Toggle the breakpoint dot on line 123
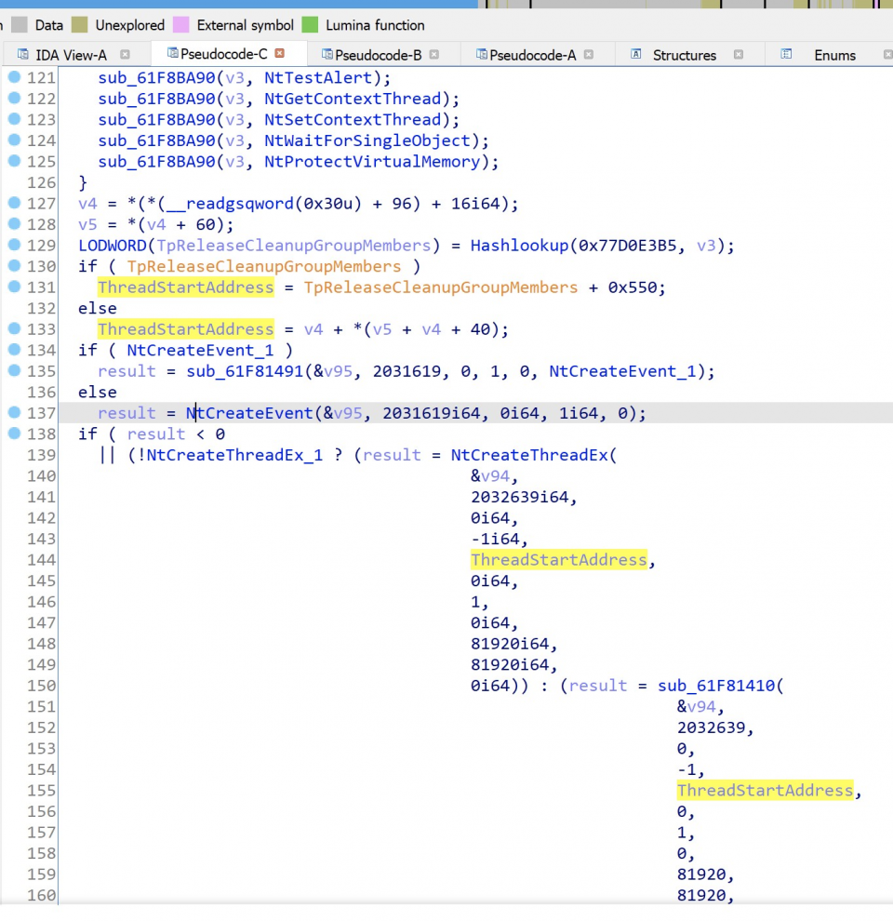This screenshot has width=893, height=921. (14, 119)
